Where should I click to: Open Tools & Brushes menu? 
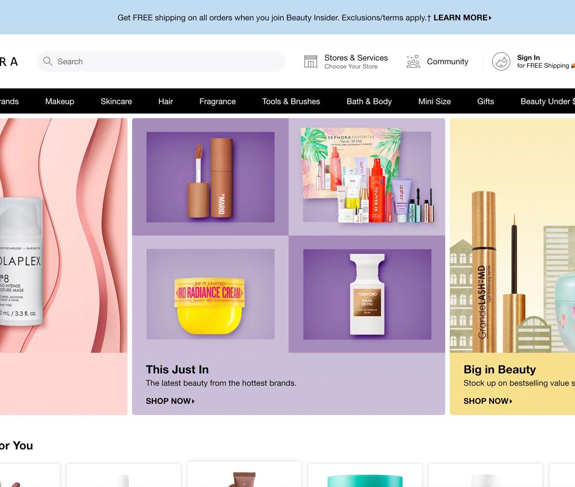coord(291,101)
